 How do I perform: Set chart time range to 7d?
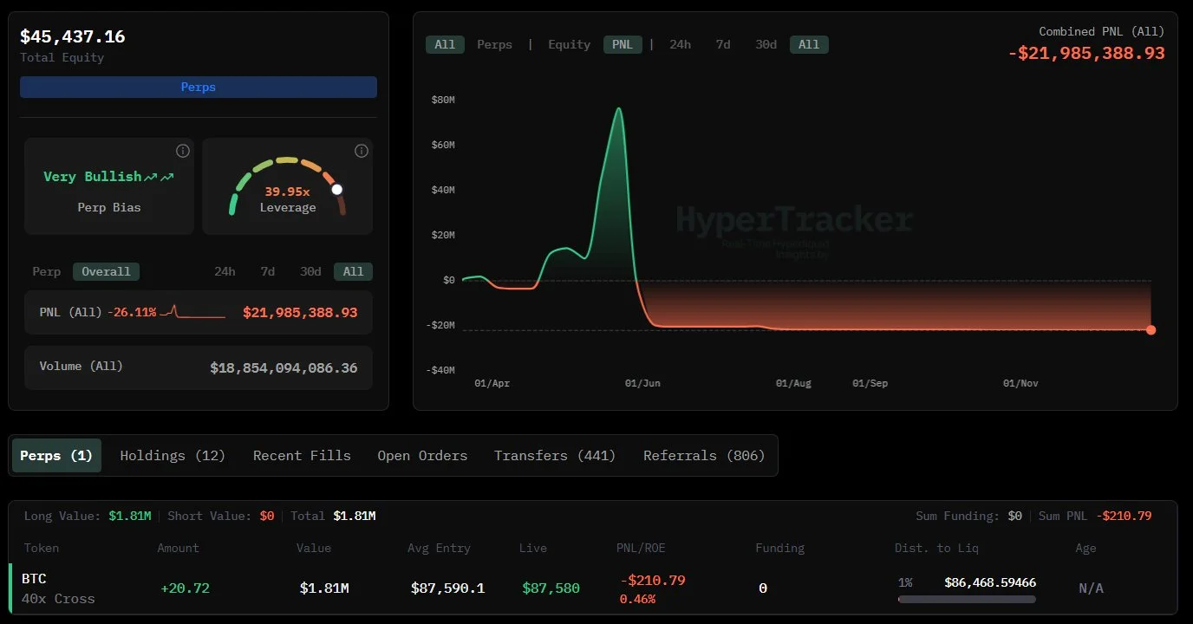coord(723,44)
